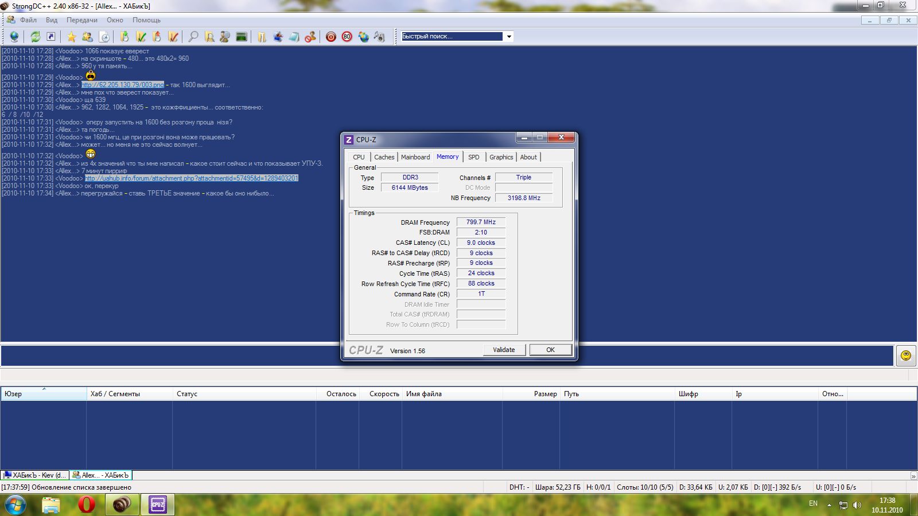Image resolution: width=918 pixels, height=516 pixels.
Task: Open the Upload Queue toolbar icon
Action: pos(157,37)
